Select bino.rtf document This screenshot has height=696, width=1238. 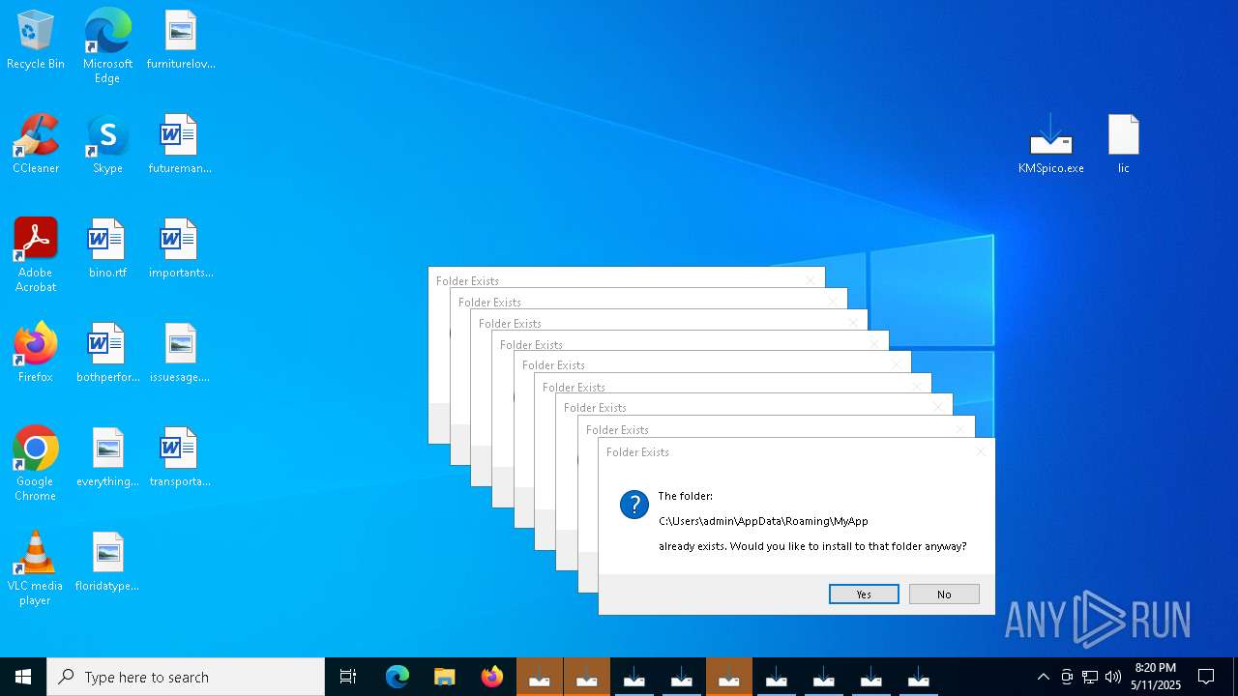[107, 249]
